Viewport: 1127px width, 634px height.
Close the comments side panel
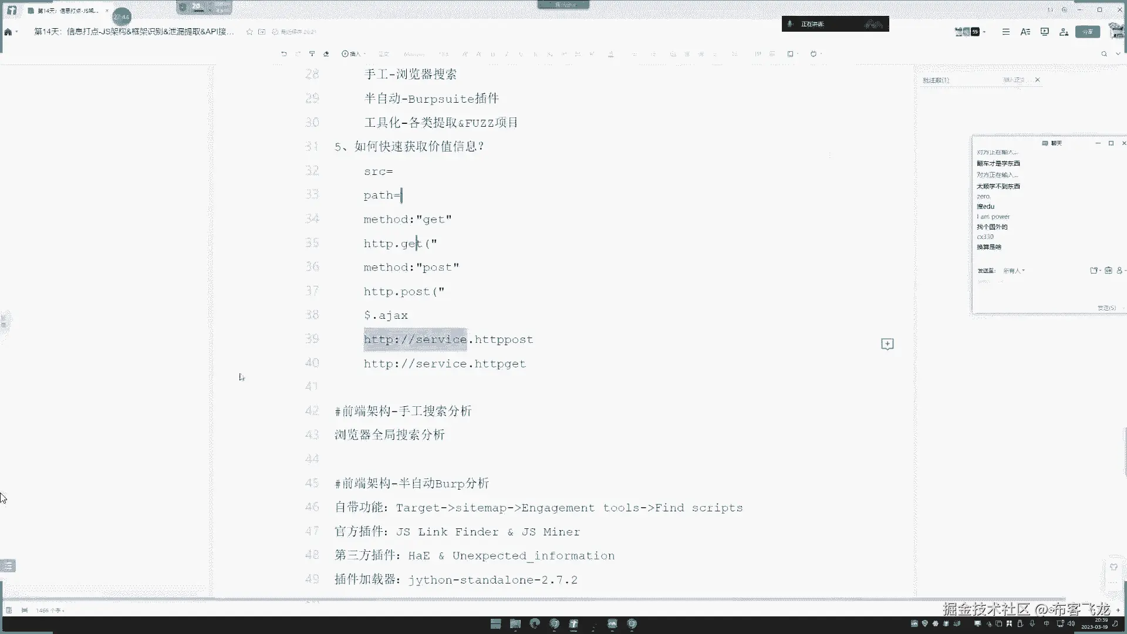tap(1037, 80)
